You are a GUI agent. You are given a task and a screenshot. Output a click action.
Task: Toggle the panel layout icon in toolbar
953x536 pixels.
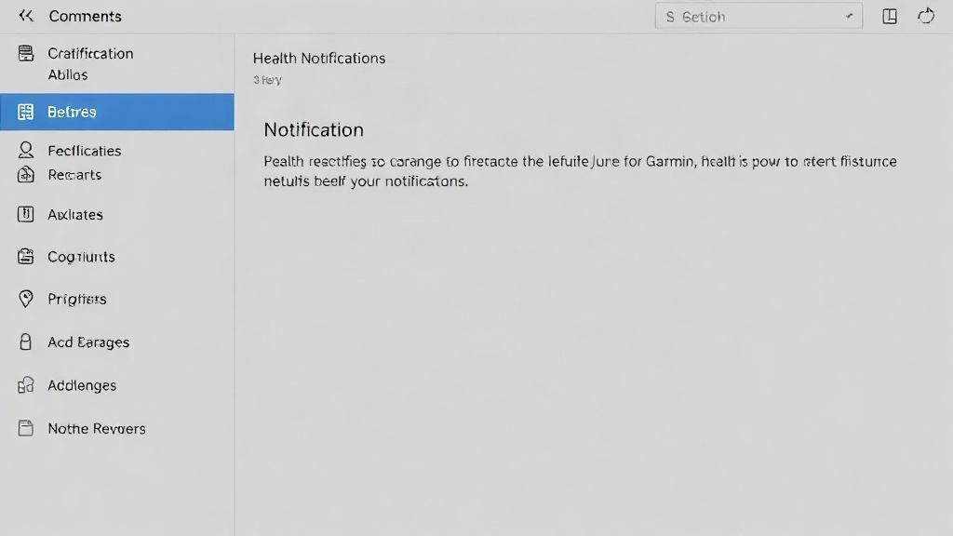890,17
